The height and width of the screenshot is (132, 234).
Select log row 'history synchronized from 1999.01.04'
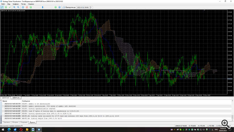click(x=116, y=114)
